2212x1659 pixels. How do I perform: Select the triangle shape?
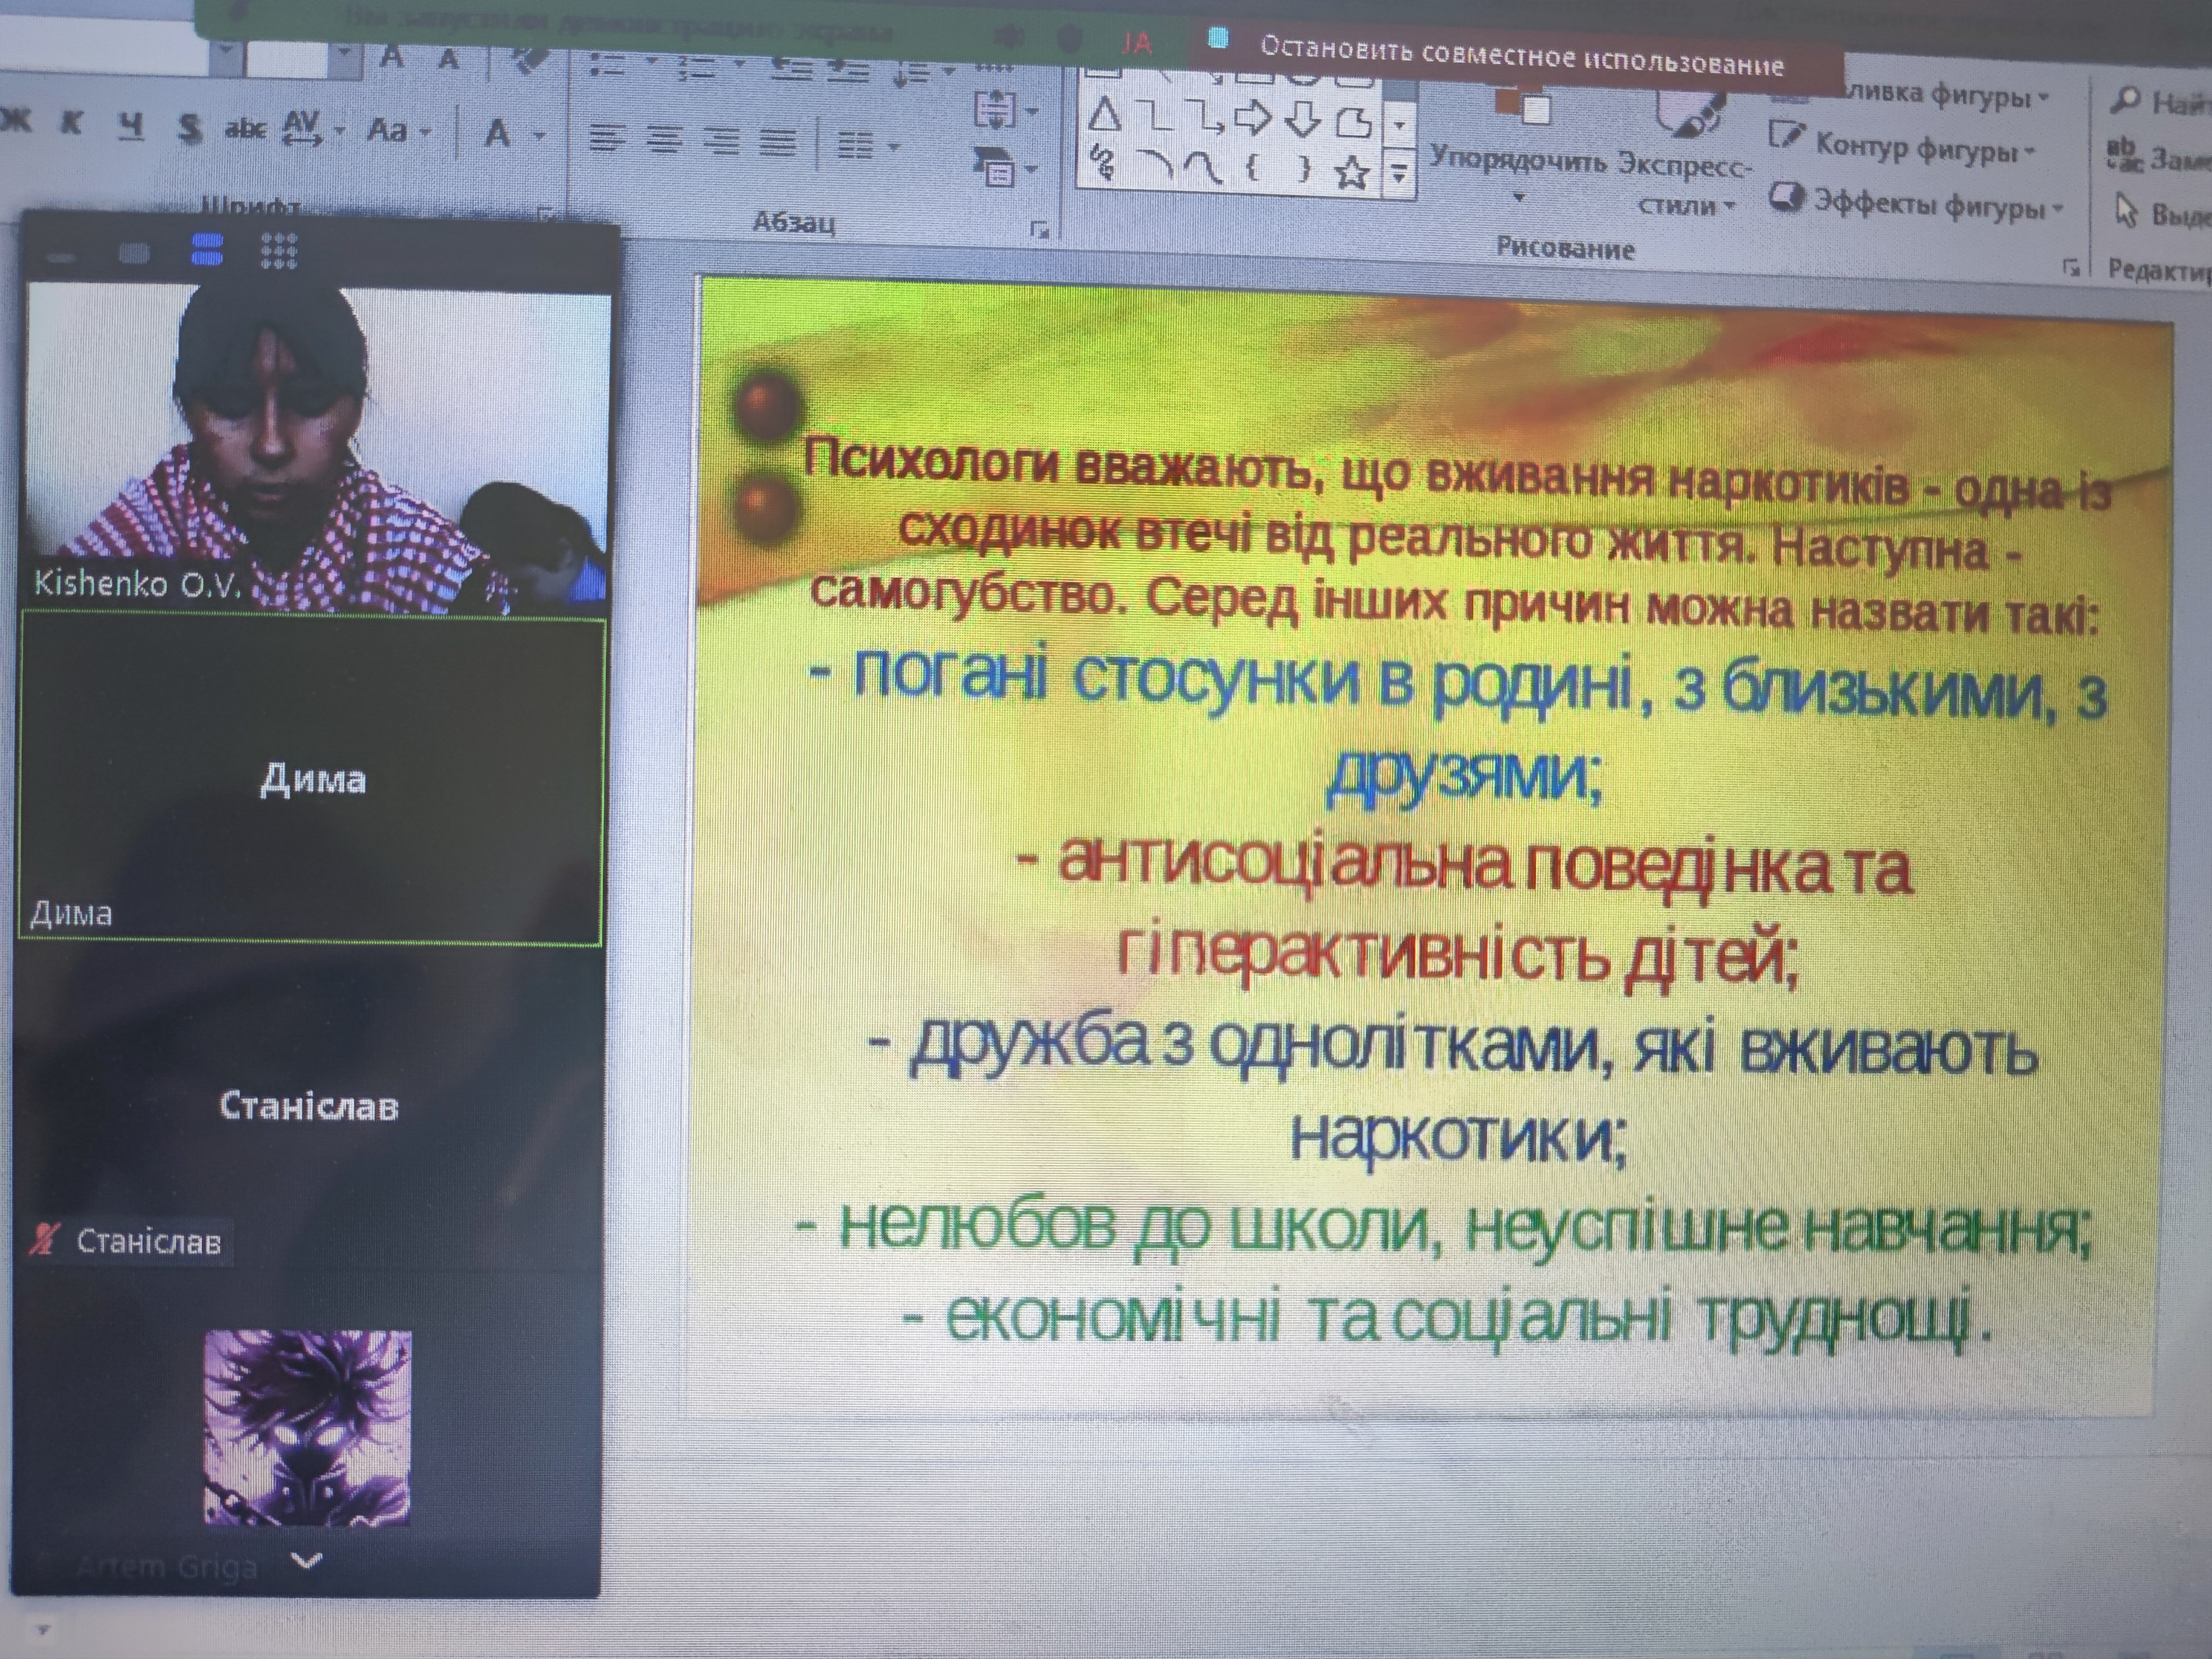(1104, 115)
